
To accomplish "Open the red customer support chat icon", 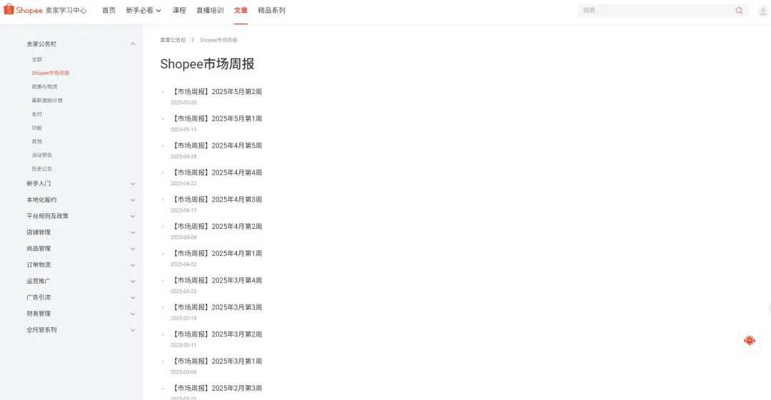I will click(x=750, y=341).
